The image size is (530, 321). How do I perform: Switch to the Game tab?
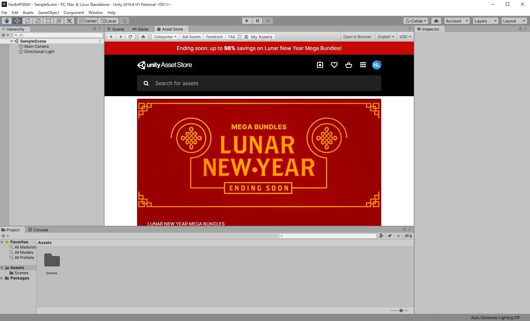140,29
